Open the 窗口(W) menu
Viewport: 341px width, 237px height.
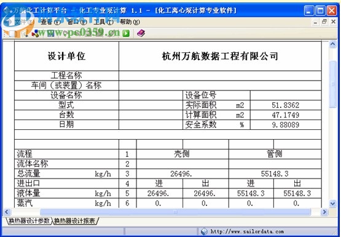77,22
